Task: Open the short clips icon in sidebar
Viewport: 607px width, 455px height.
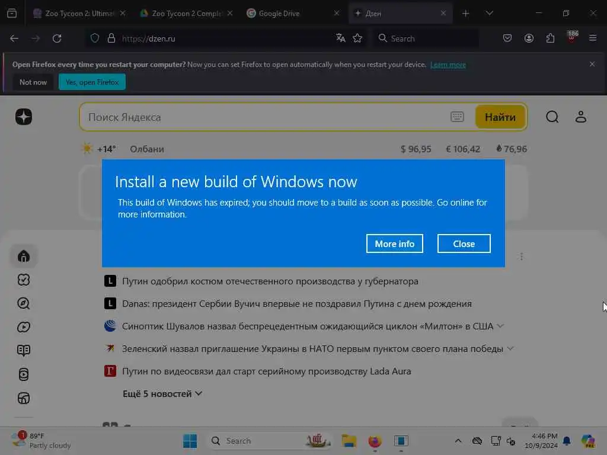Action: tap(24, 374)
